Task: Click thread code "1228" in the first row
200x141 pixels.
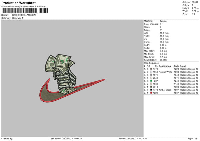Action: tap(176, 69)
